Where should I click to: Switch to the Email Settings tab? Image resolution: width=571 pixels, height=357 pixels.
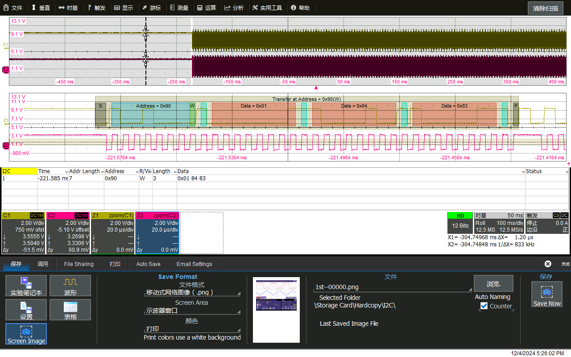coord(194,264)
